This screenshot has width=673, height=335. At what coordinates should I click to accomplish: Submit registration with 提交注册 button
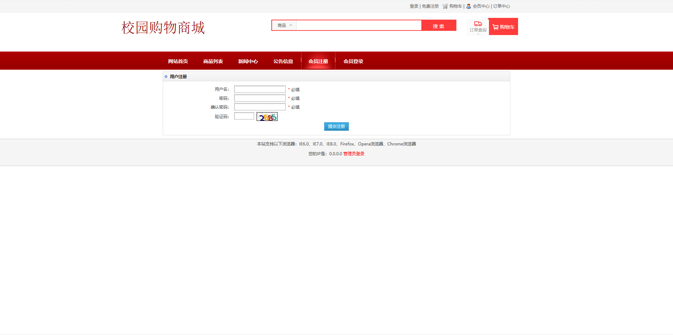pyautogui.click(x=336, y=127)
